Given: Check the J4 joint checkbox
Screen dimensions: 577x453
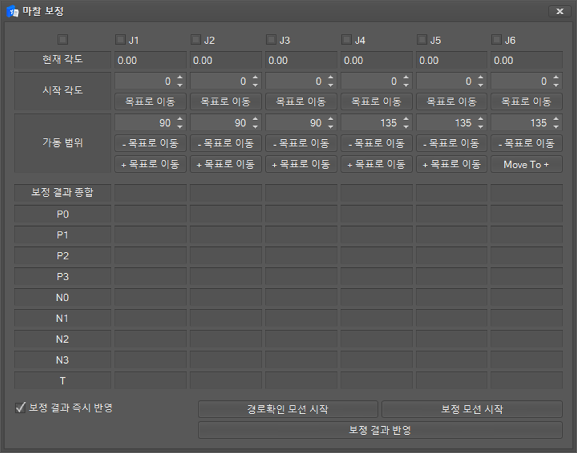Looking at the screenshot, I should (x=346, y=39).
